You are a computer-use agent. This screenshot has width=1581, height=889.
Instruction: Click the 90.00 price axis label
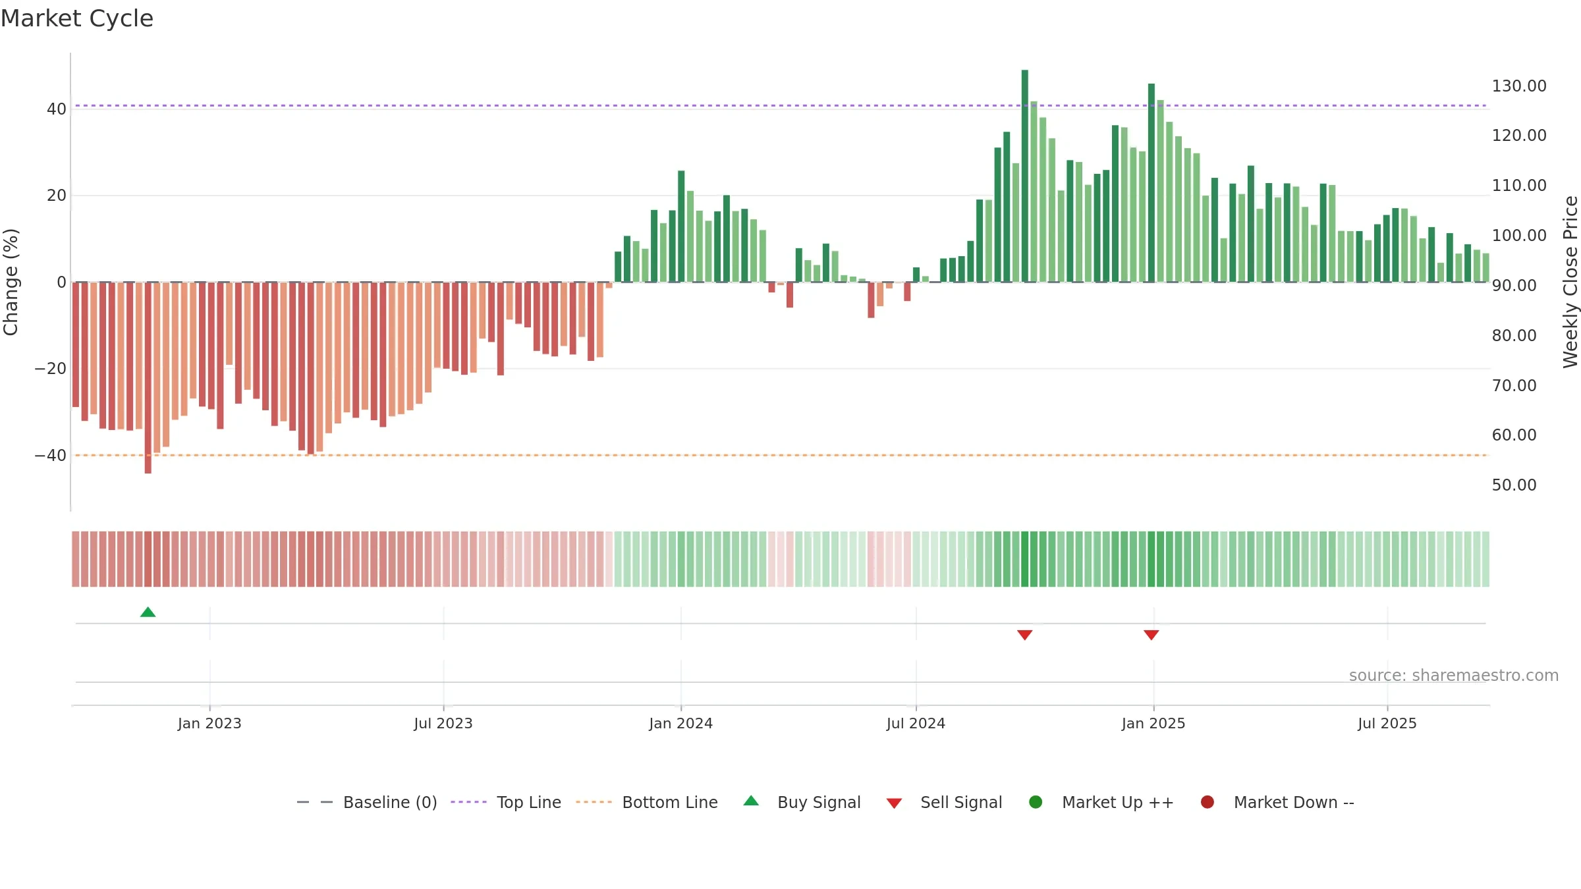coord(1514,285)
